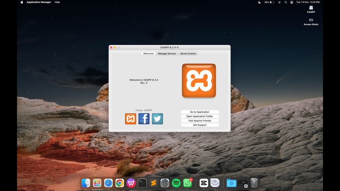340x191 pixels.
Task: Open CapCut from the dock
Action: point(204,183)
